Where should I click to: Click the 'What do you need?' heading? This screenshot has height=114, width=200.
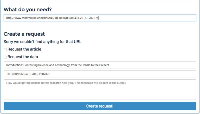[28, 9]
